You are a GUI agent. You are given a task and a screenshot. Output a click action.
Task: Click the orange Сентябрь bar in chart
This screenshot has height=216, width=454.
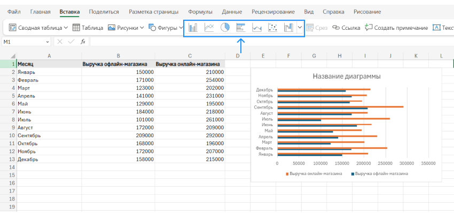pos(340,107)
